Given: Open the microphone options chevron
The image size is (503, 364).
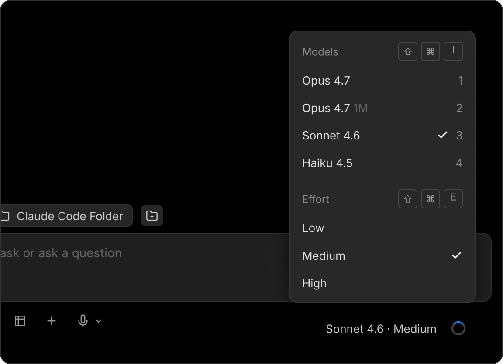Looking at the screenshot, I should tap(98, 321).
